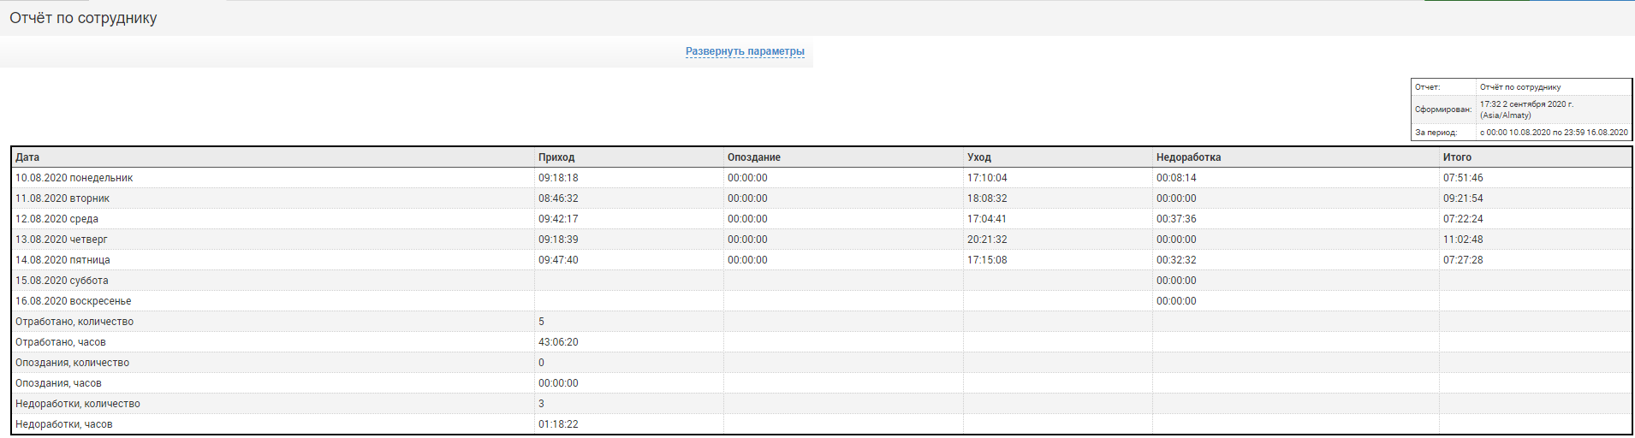
Task: Select arrival time 09:42:17 on Wednesday
Action: [558, 219]
